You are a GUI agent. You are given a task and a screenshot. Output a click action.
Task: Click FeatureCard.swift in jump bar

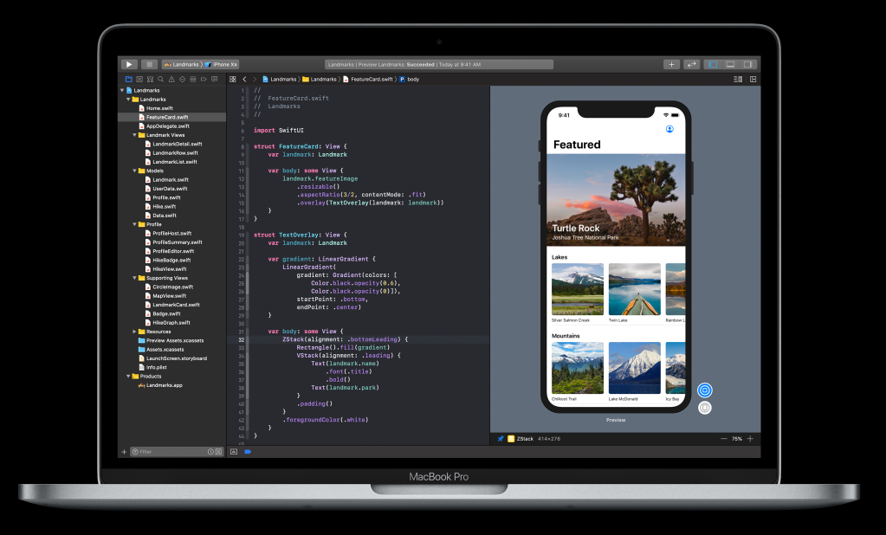[367, 79]
